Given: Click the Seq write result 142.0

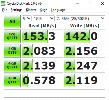Looking at the screenshot, I should 85,36.
